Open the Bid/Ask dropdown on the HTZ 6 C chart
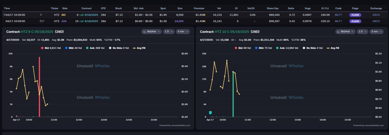Screen dimensions: 389x135 pyautogui.click(x=151, y=32)
